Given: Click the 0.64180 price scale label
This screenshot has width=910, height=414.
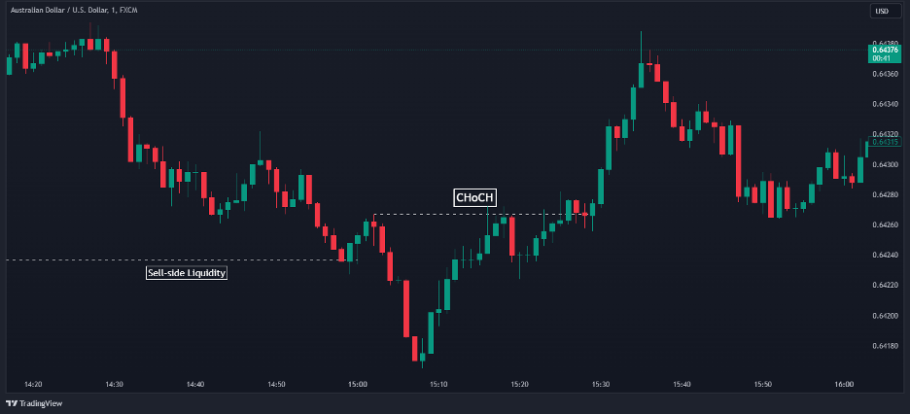Looking at the screenshot, I should [x=885, y=346].
